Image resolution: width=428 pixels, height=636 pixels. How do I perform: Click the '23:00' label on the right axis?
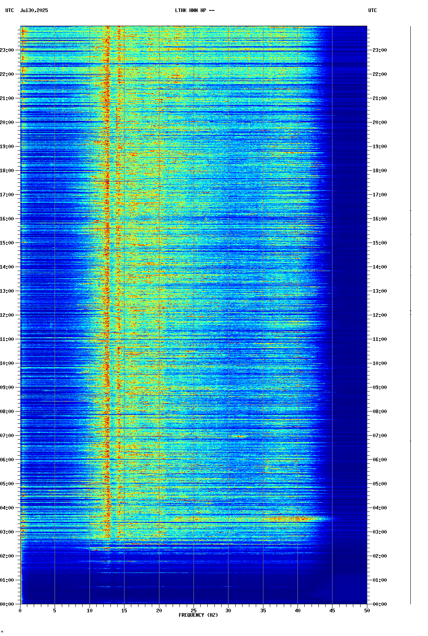point(380,50)
